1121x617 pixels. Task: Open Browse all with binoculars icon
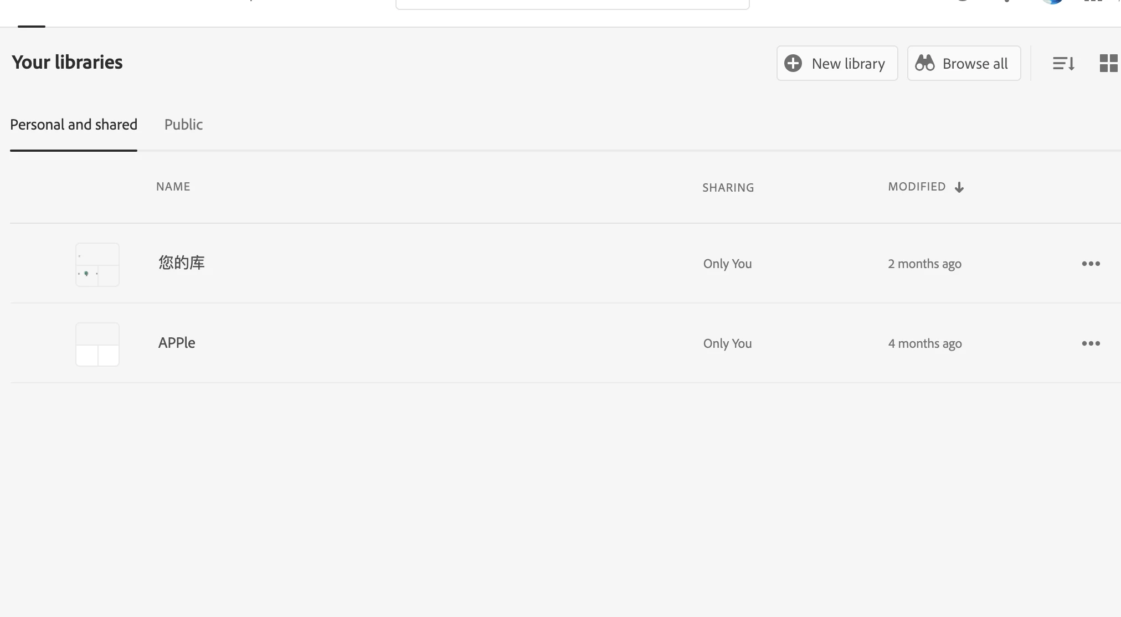tap(964, 63)
